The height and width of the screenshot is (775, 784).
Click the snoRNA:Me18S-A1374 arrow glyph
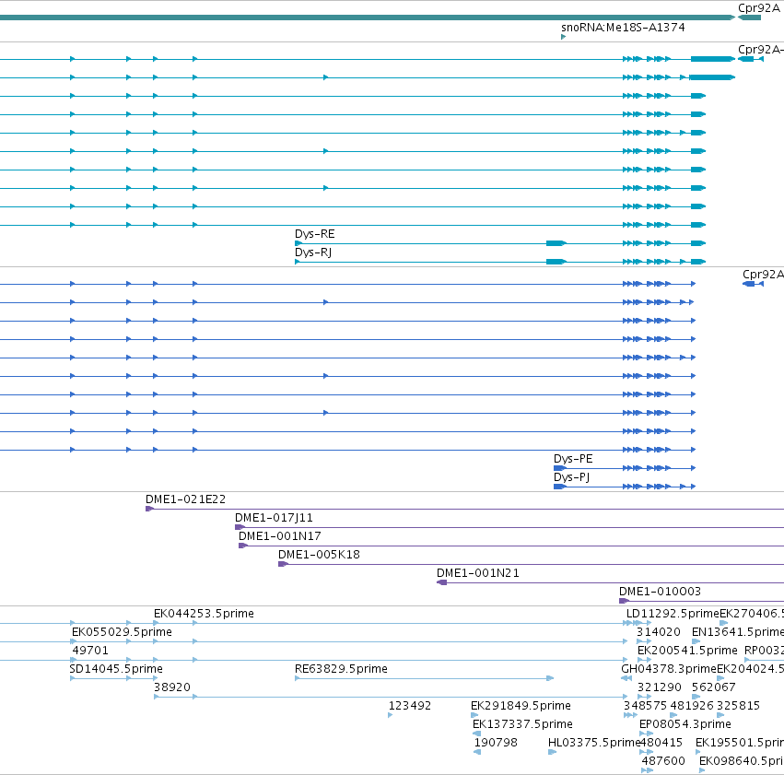pos(564,37)
